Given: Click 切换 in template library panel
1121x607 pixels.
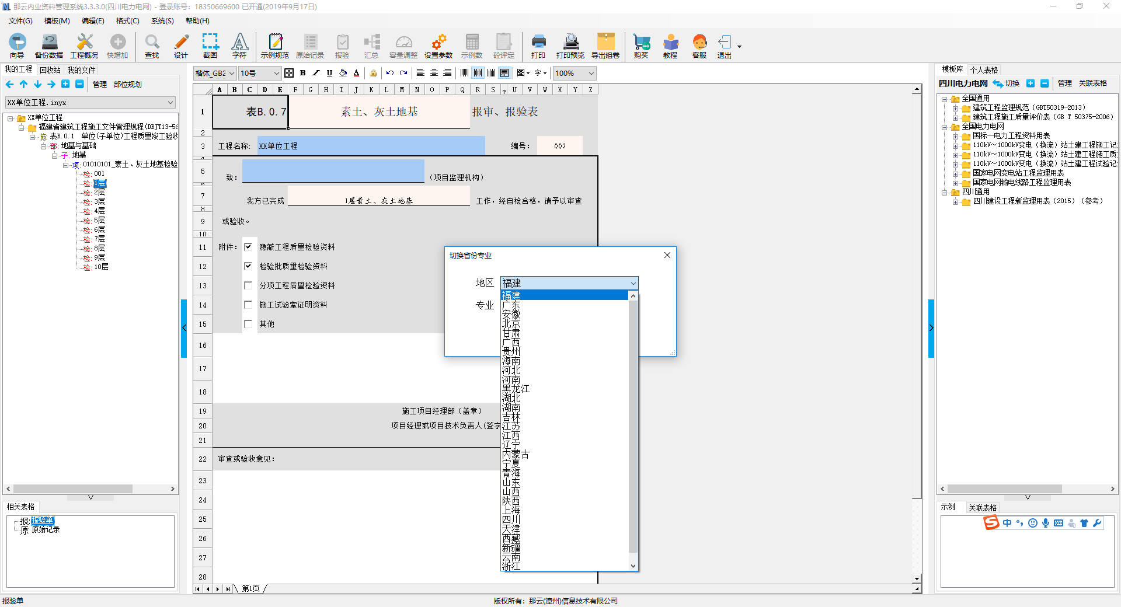Looking at the screenshot, I should click(x=1007, y=83).
